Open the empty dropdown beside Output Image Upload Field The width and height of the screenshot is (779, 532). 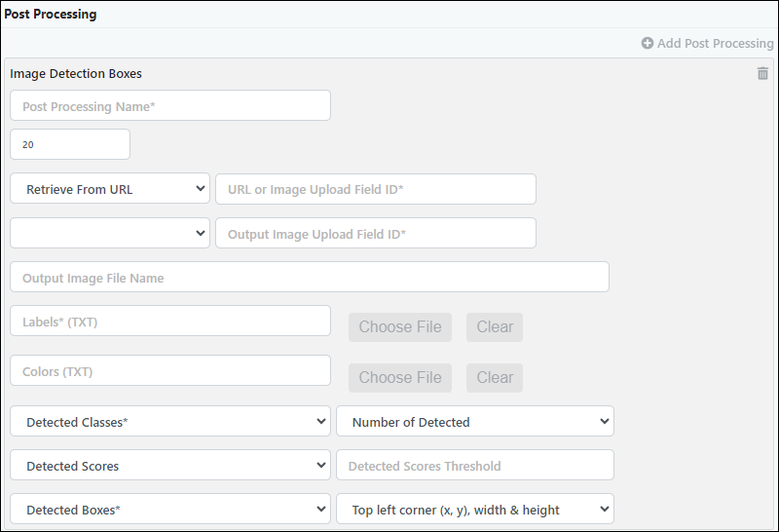110,233
